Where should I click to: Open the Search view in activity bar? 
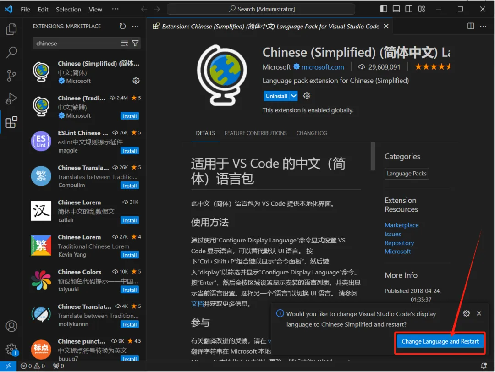tap(11, 52)
